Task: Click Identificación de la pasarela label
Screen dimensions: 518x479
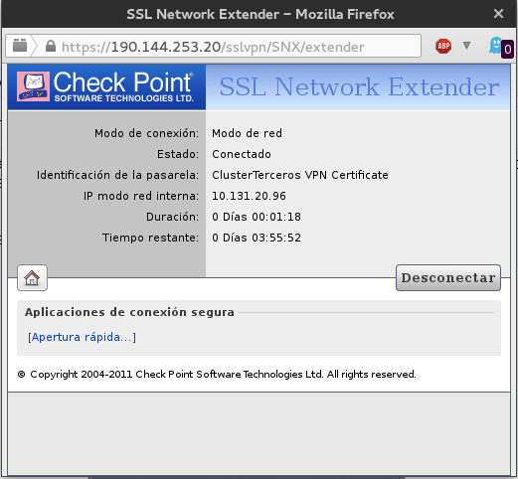Action: [x=117, y=175]
